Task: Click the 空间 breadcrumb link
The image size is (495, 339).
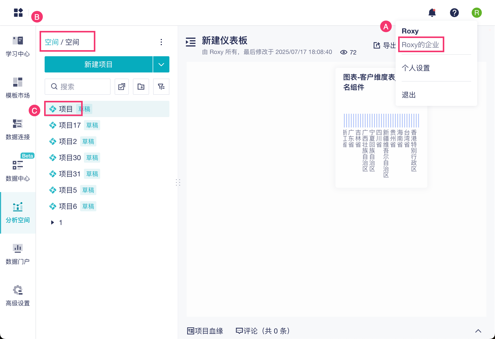Action: click(51, 42)
